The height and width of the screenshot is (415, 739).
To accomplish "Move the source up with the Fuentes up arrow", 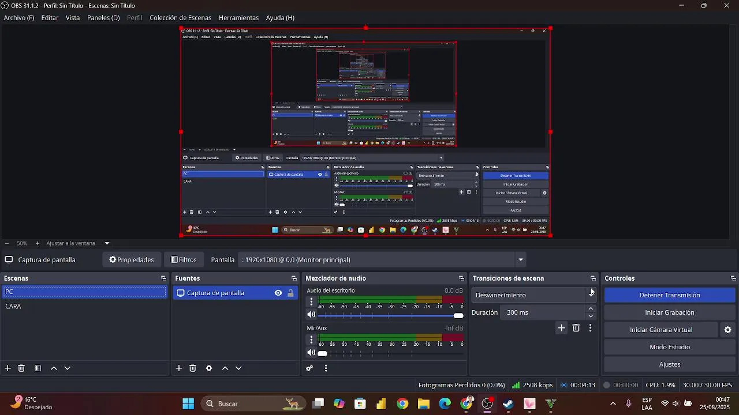I will click(225, 368).
